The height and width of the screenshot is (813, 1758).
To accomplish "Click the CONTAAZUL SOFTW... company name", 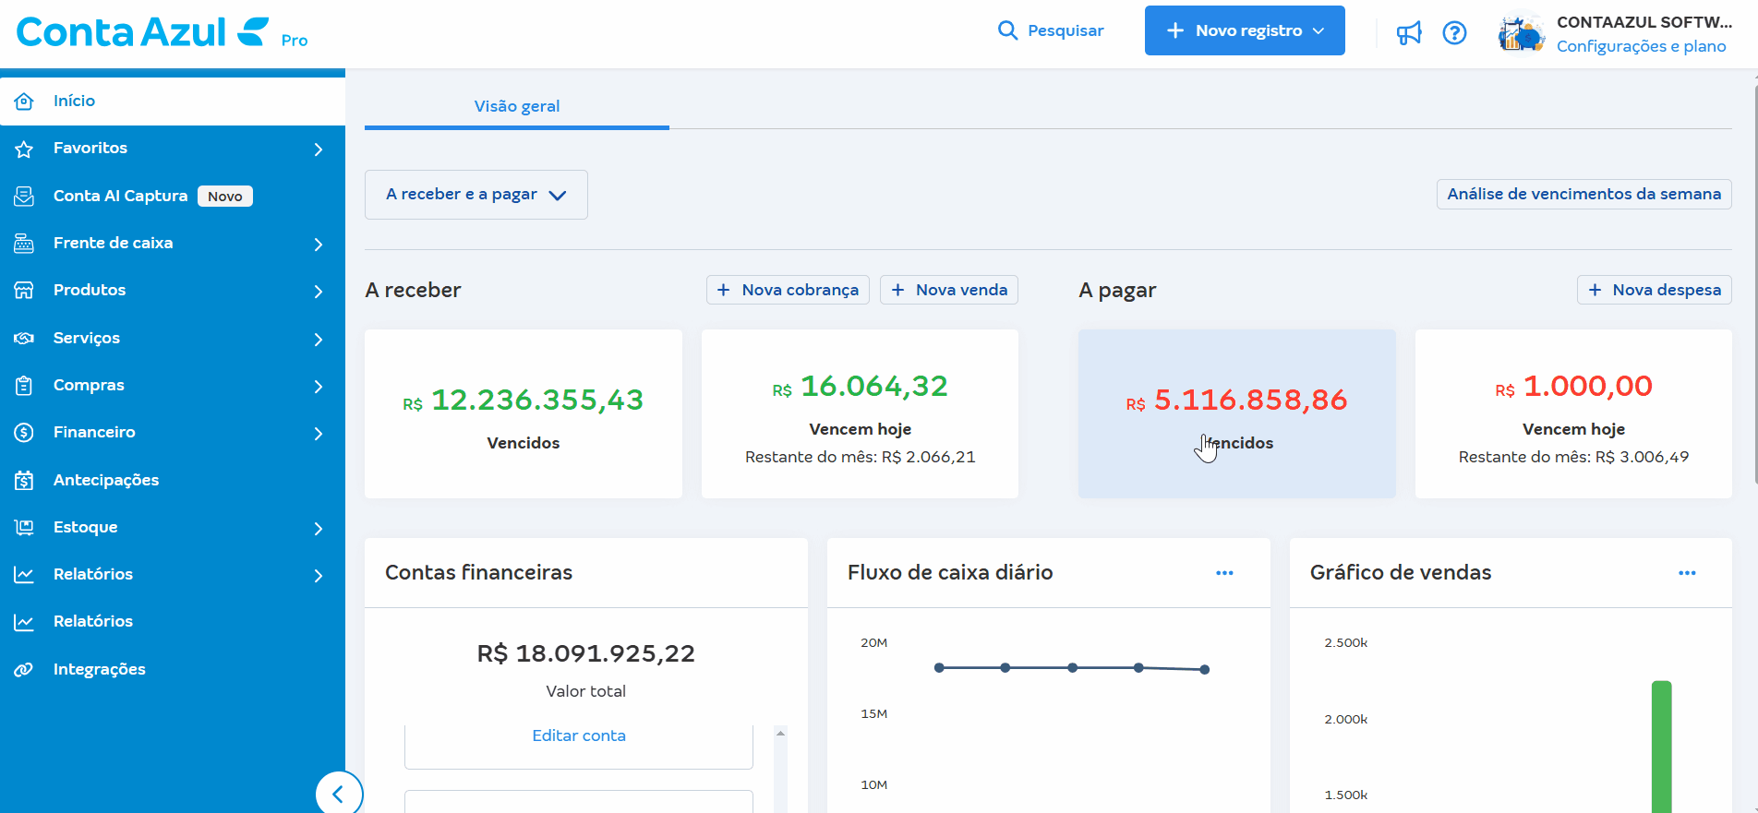I will click(x=1644, y=22).
